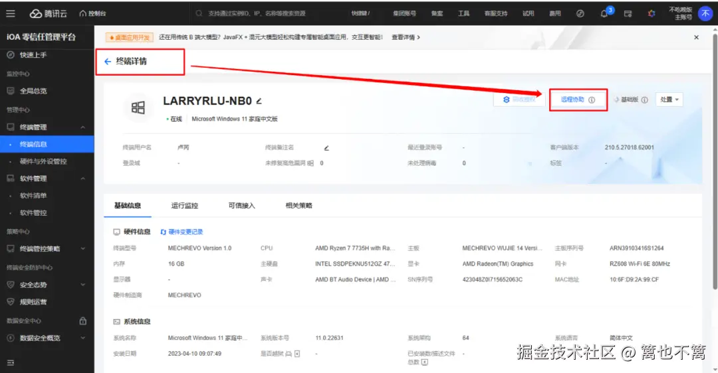Click the colorful AI assistant icon
The height and width of the screenshot is (373, 718).
(x=651, y=14)
